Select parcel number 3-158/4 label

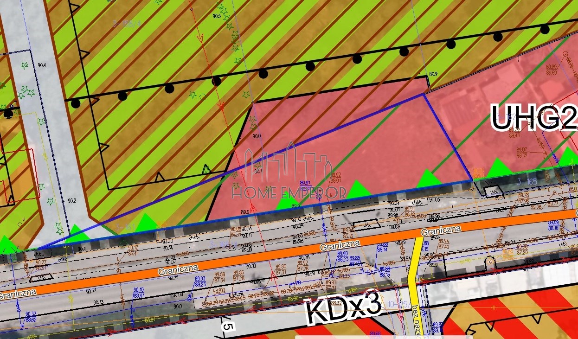(x=126, y=23)
